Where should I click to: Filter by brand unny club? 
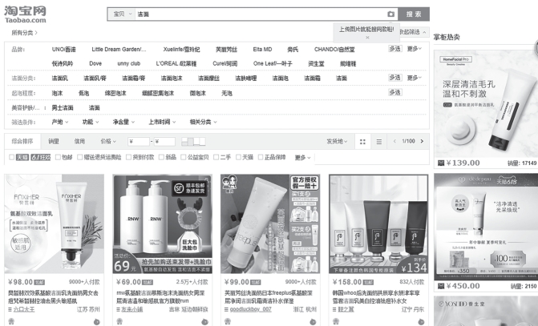[129, 63]
